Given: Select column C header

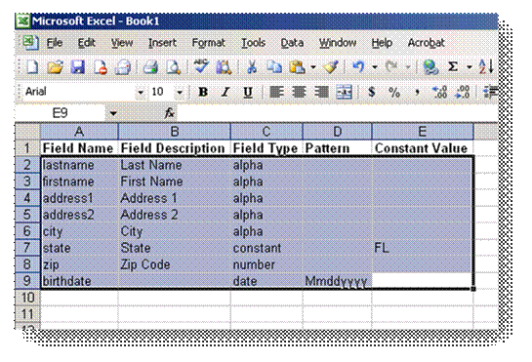Looking at the screenshot, I should pos(266,132).
